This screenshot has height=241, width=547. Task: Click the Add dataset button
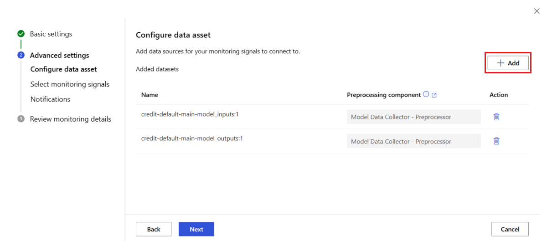pyautogui.click(x=508, y=63)
